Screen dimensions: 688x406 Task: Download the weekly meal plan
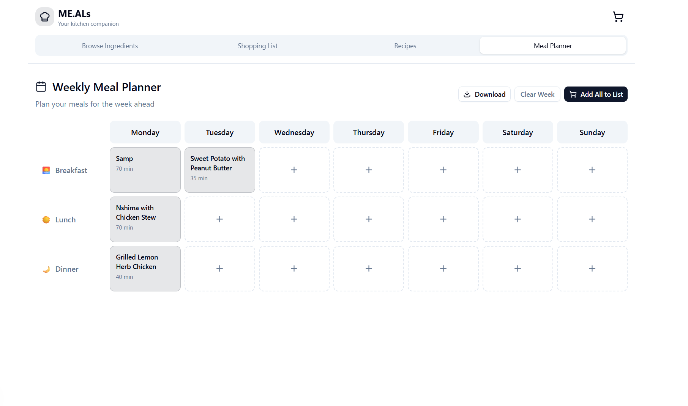484,94
